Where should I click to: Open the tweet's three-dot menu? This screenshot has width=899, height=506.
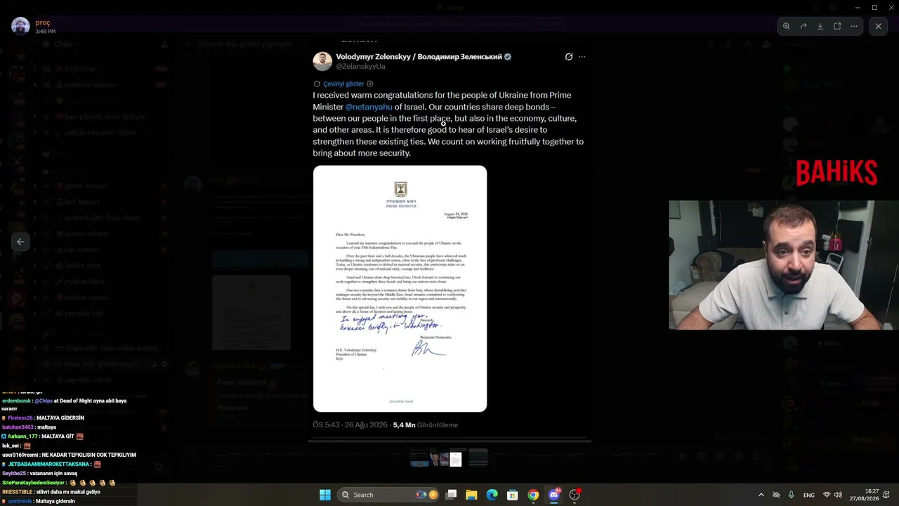coord(582,57)
